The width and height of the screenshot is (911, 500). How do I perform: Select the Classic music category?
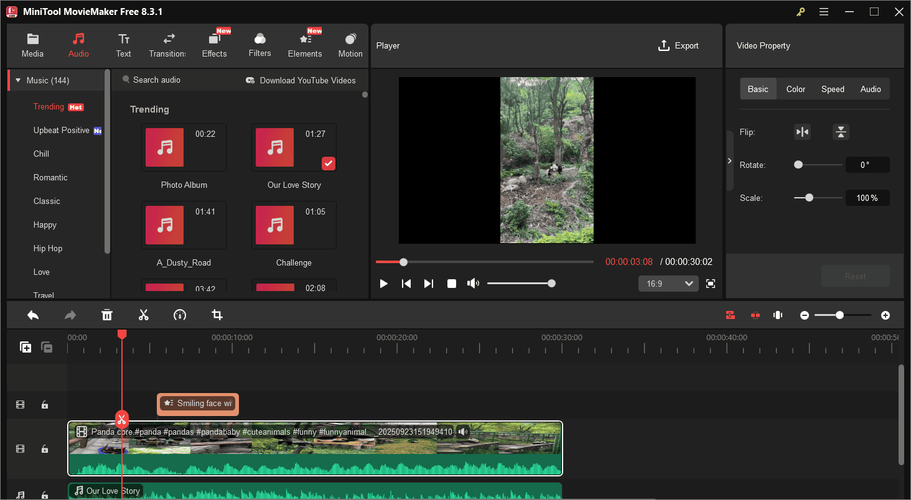click(47, 201)
